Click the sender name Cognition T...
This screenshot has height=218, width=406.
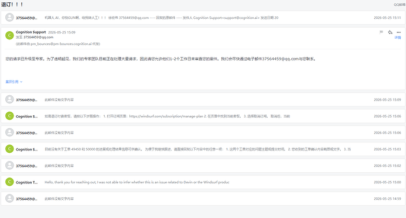(26, 182)
